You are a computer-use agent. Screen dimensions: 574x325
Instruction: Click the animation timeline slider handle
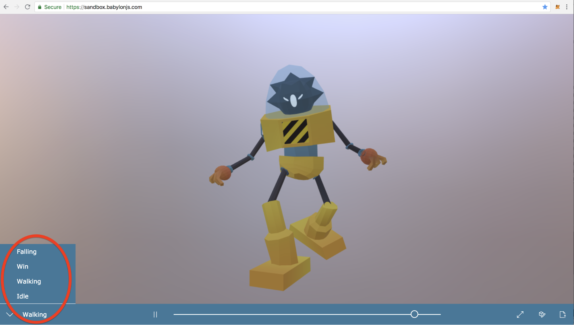[x=414, y=314]
